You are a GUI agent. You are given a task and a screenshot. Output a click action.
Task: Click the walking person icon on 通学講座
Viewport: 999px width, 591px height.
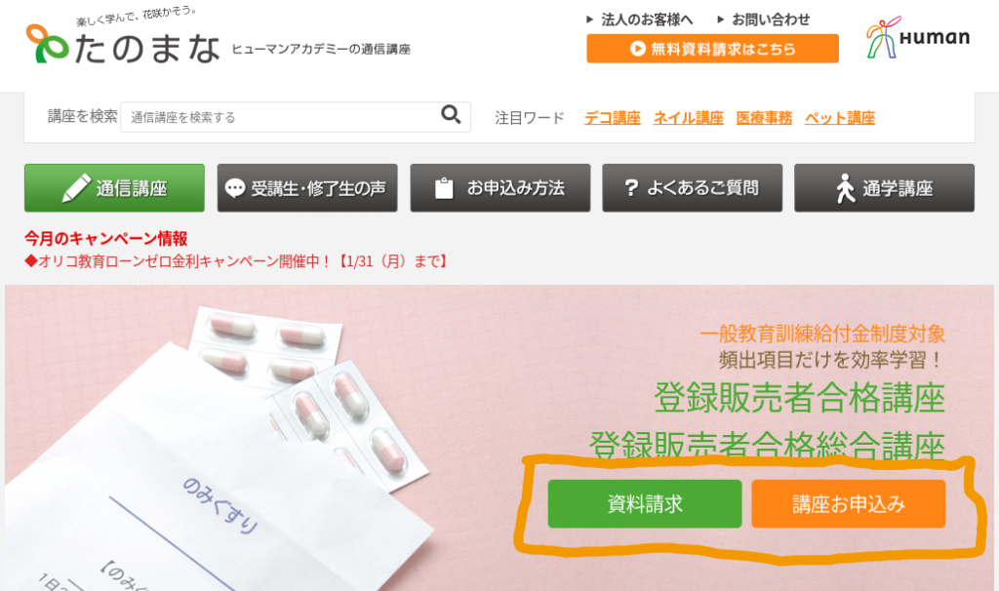coord(846,188)
